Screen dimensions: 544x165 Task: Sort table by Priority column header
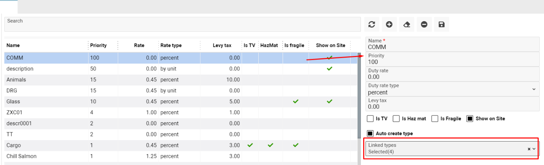point(98,45)
